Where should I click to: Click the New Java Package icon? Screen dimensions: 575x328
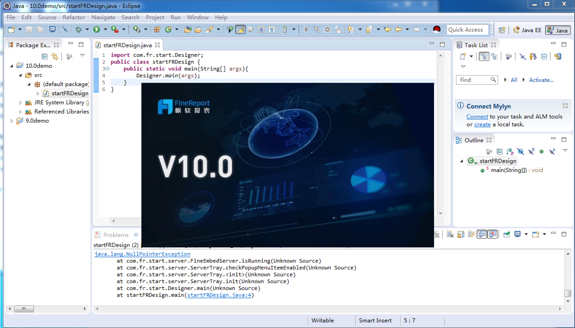click(157, 30)
